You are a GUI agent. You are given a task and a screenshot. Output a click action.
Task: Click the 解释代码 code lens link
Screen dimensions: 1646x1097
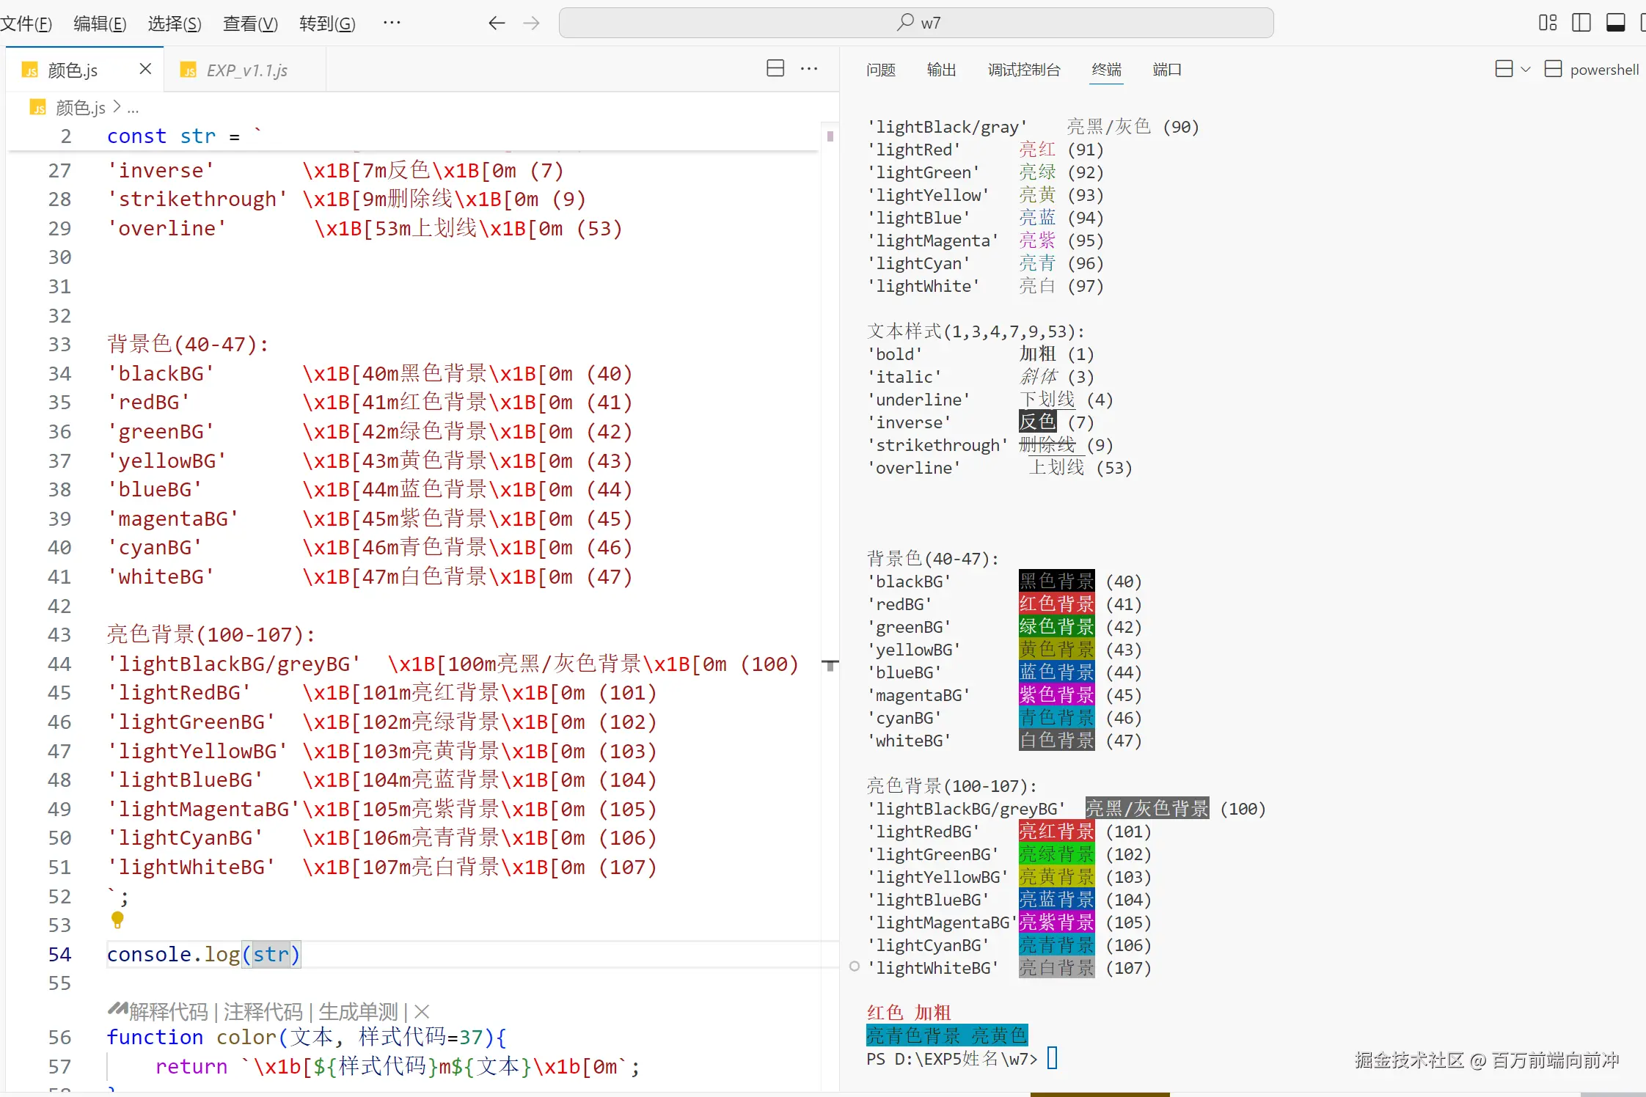coord(168,1012)
